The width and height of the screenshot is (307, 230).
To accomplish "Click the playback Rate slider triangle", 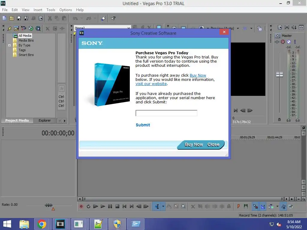I will (53, 209).
